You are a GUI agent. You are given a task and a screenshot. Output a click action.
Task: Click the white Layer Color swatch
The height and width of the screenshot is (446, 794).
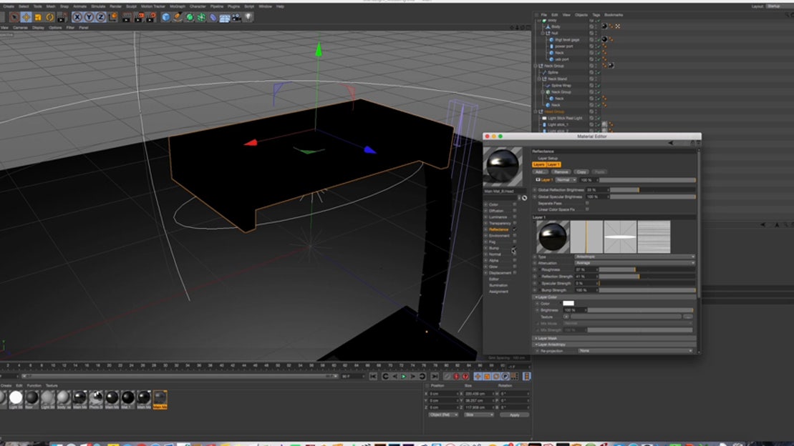pos(568,303)
